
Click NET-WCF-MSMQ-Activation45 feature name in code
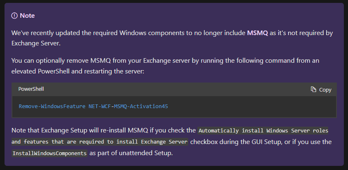click(128, 106)
